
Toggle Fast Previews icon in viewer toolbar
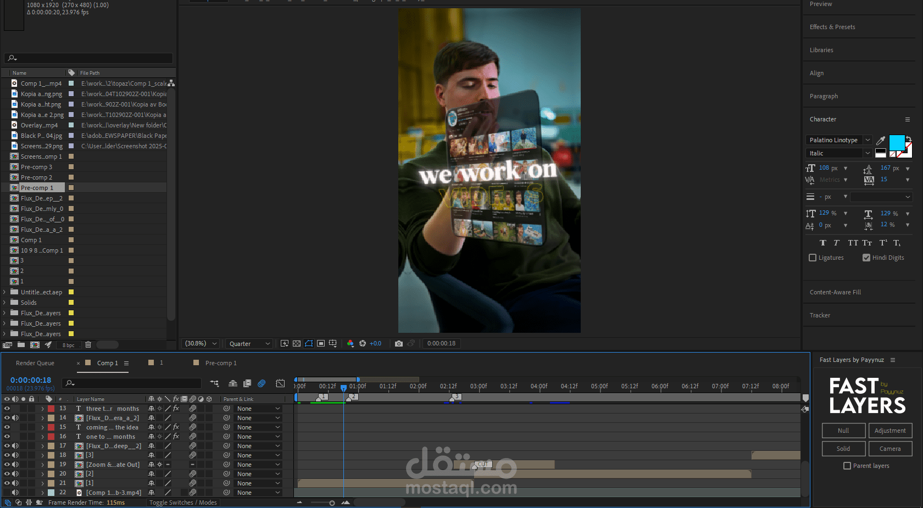[x=285, y=343]
